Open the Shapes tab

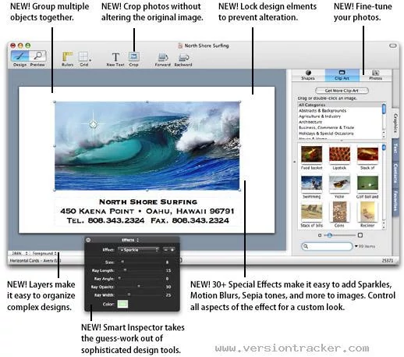[308, 75]
